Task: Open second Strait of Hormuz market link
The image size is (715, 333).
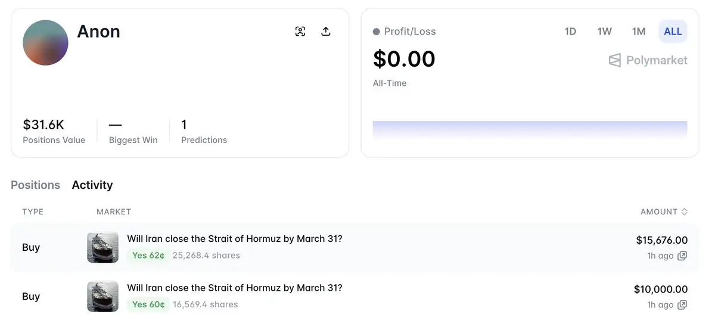Action: 235,288
